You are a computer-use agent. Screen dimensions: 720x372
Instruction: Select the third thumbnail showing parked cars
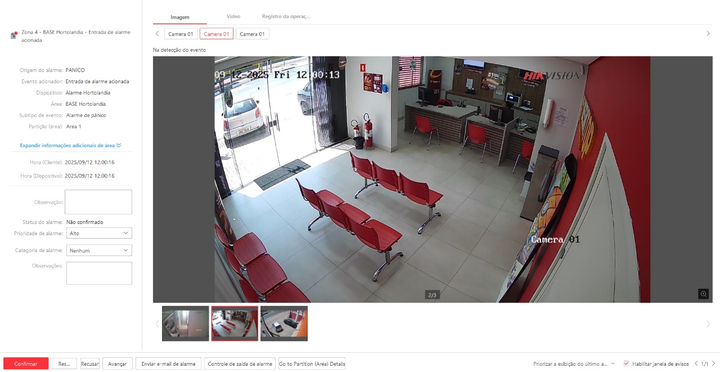point(283,324)
